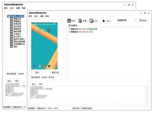Open the 帮助 menu in the back window
The width and height of the screenshot is (152, 114).
click(24, 8)
